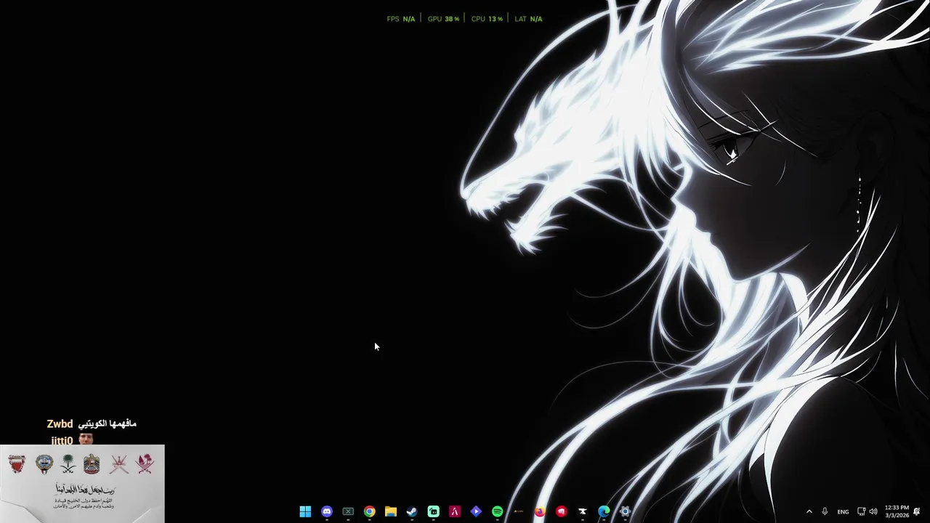Open Steam from the taskbar
This screenshot has width=930, height=523.
(x=412, y=511)
